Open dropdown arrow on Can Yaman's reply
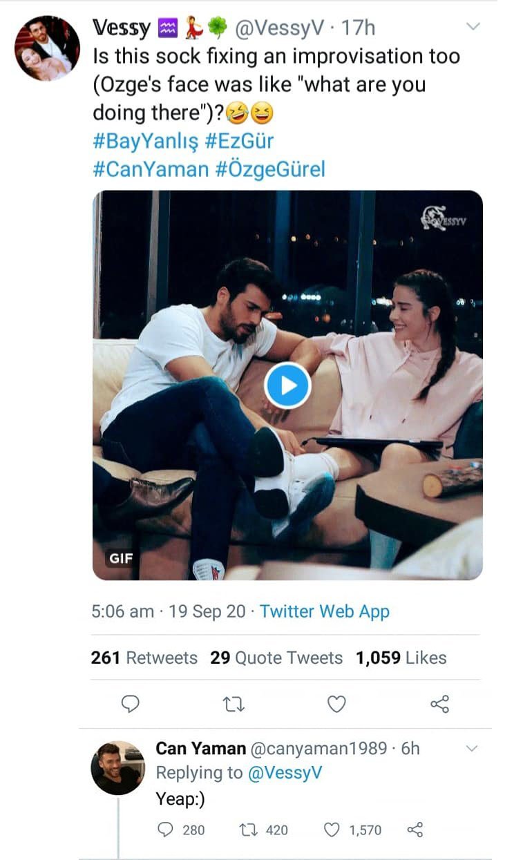 click(473, 749)
